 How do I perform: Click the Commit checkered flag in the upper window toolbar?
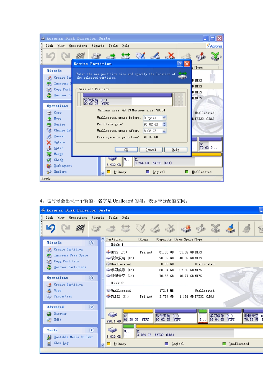(80, 56)
